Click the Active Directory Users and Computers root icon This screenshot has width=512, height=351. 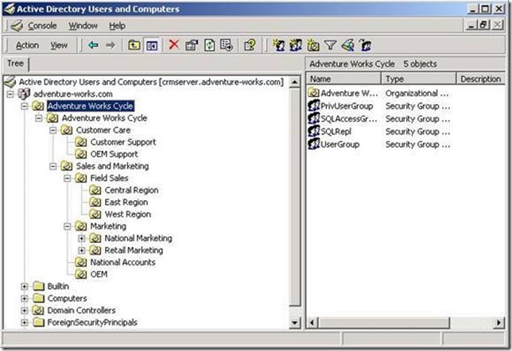pyautogui.click(x=10, y=82)
